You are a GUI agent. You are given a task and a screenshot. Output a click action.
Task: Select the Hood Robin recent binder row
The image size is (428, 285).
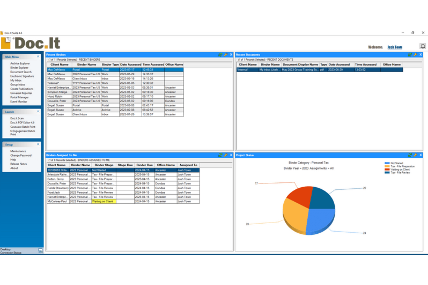tap(115, 96)
